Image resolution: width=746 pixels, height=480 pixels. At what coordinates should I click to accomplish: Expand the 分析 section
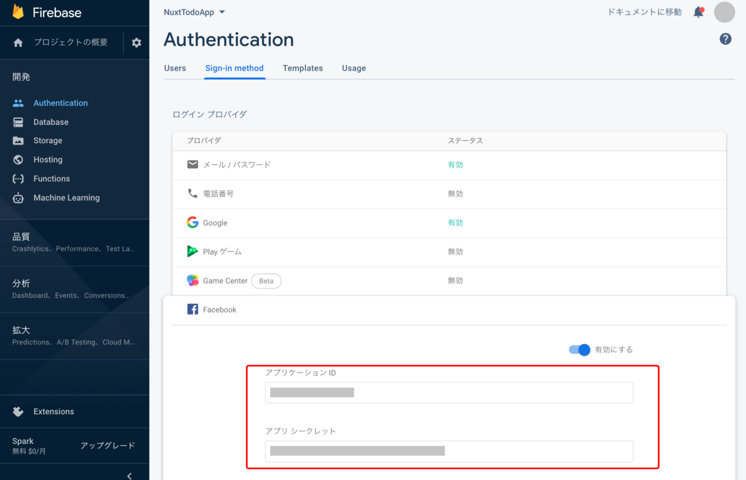click(x=75, y=289)
